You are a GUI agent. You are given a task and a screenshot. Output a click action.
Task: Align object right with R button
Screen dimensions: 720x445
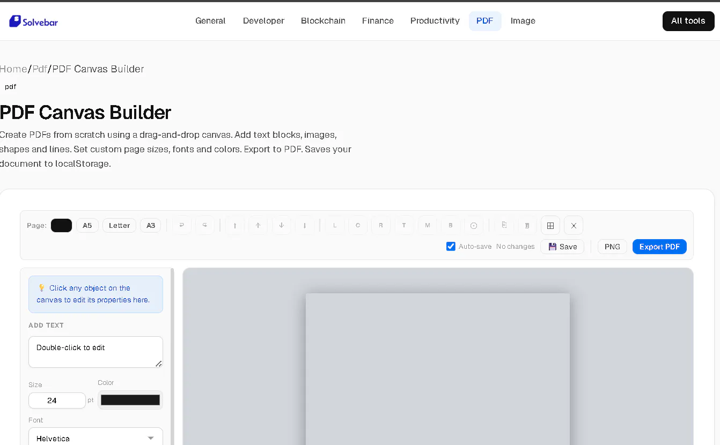[381, 225]
